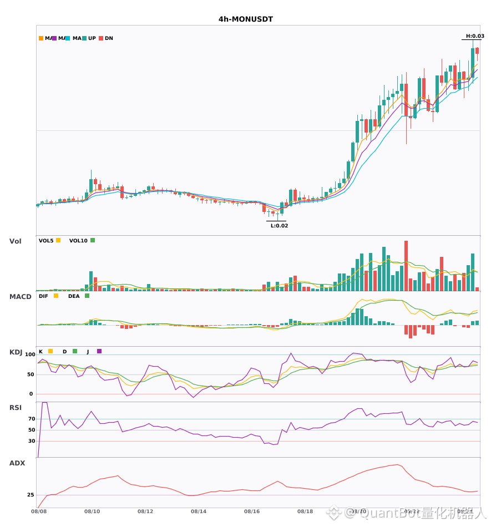Click the 100 level on KDJ axis

(30, 354)
